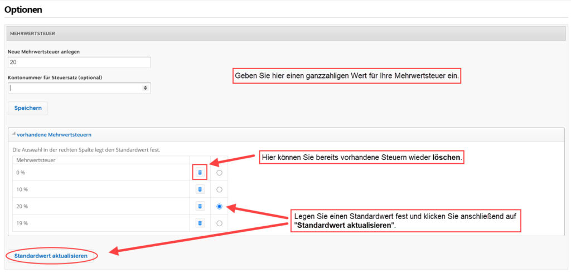Select the 10 % table row

click(x=120, y=189)
